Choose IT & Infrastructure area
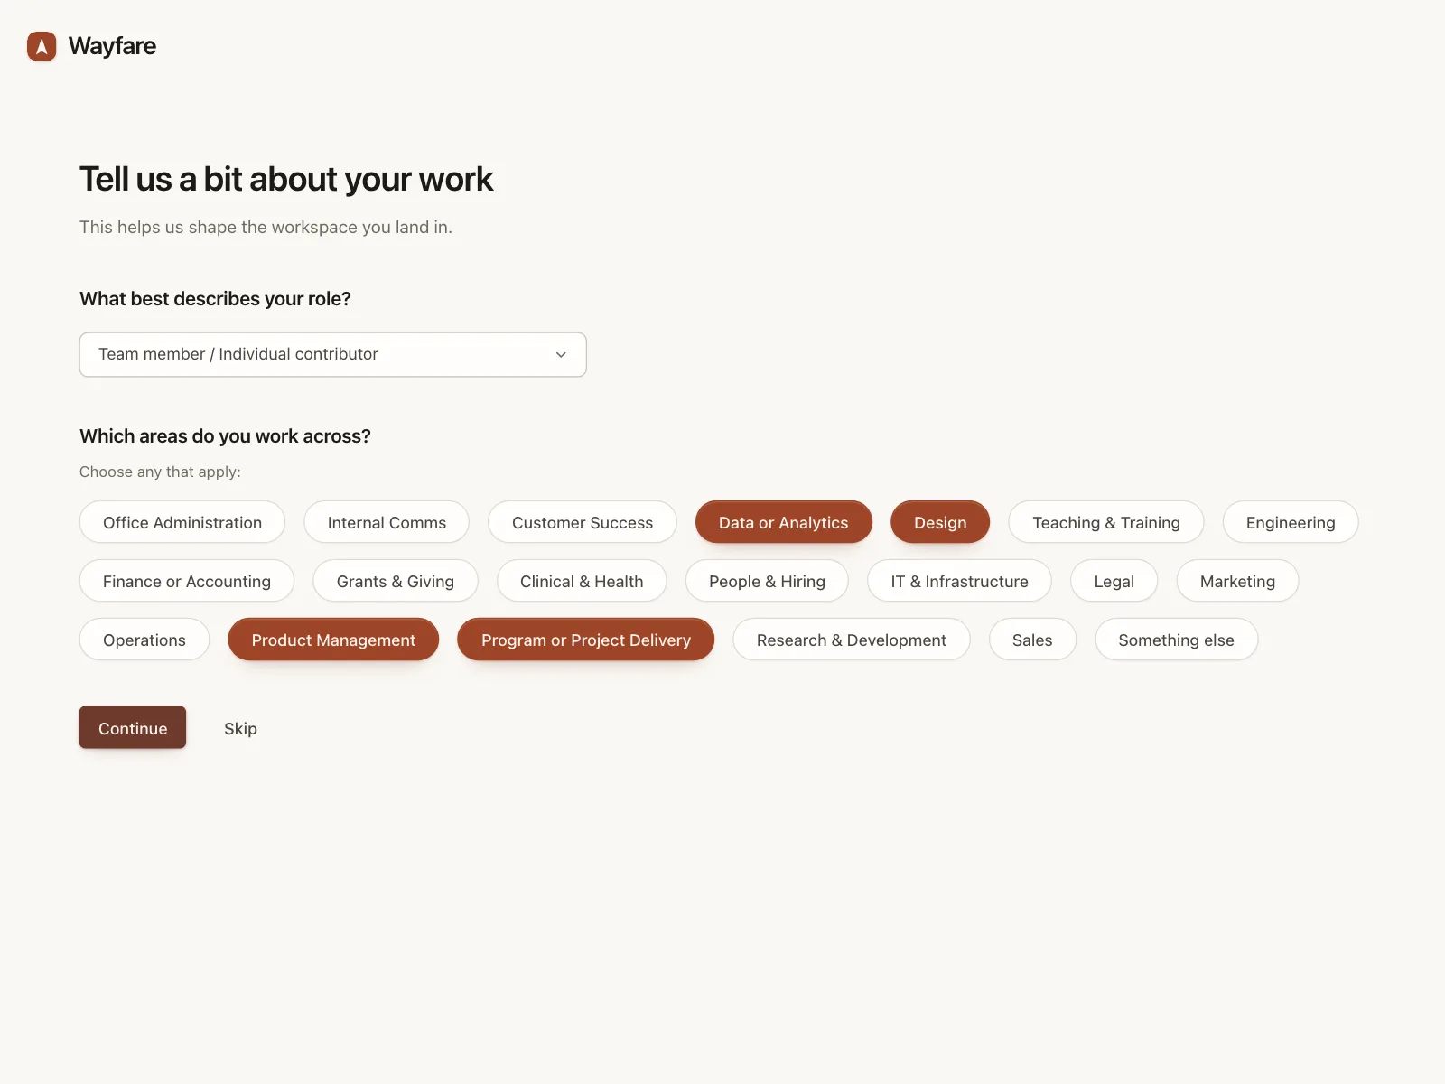 (x=959, y=581)
